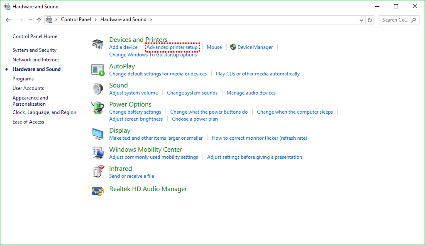Click Hardware and Sound in the breadcrumb

click(123, 19)
